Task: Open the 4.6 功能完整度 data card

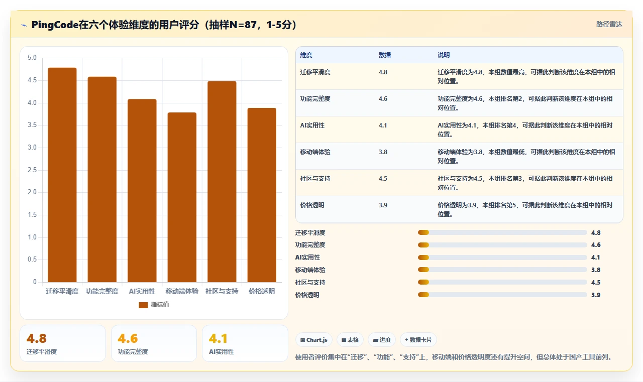Action: point(154,343)
